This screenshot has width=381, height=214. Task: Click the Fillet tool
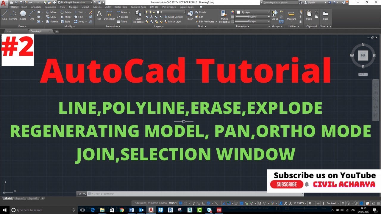point(79,17)
